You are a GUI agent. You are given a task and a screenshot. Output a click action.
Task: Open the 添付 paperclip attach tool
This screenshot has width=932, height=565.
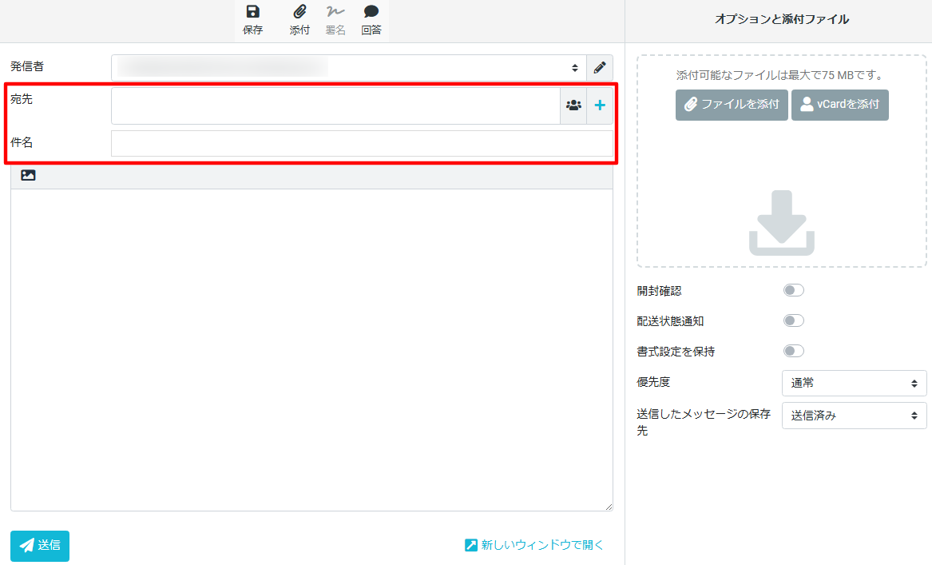[299, 20]
